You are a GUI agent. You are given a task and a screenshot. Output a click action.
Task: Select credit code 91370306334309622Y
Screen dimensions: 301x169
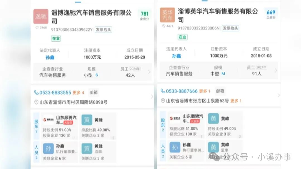point(72,30)
